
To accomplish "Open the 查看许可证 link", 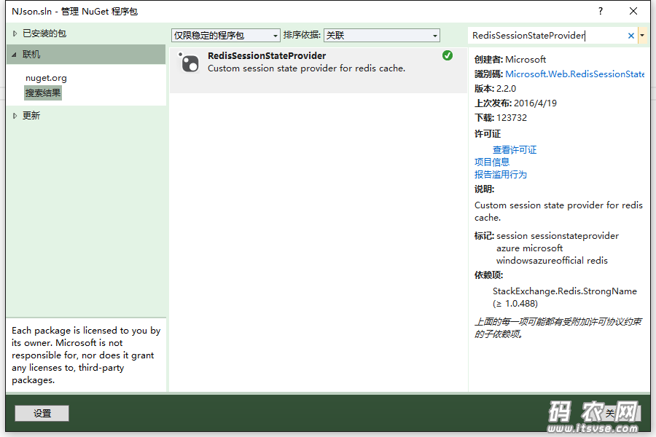I will [x=515, y=150].
